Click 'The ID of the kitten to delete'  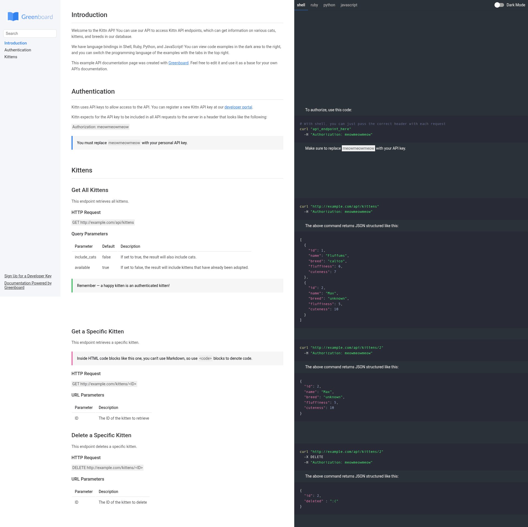pyautogui.click(x=123, y=502)
